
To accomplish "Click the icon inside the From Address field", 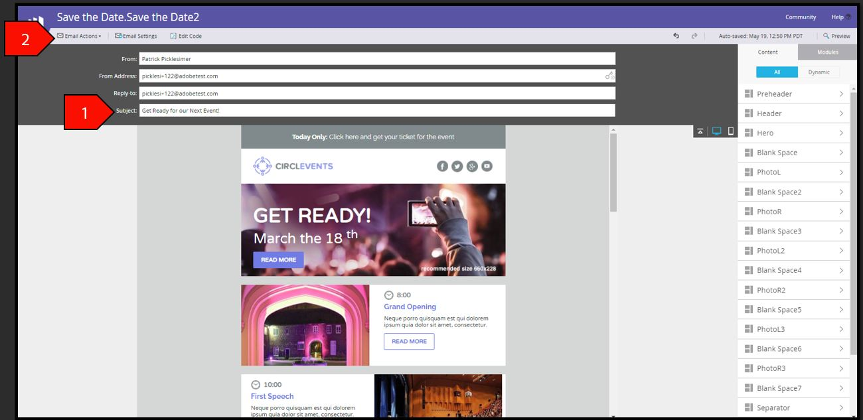I will point(609,76).
